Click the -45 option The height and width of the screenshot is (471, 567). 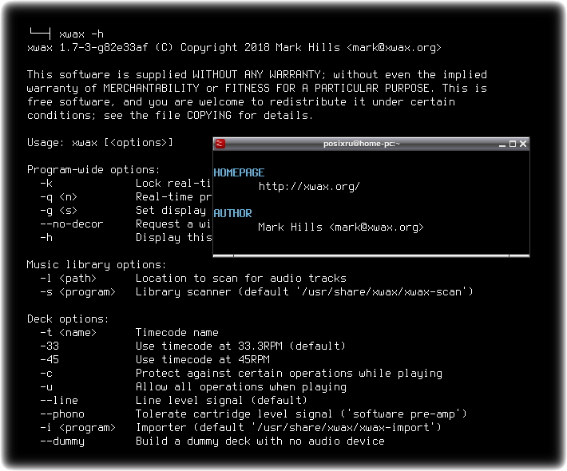50,360
